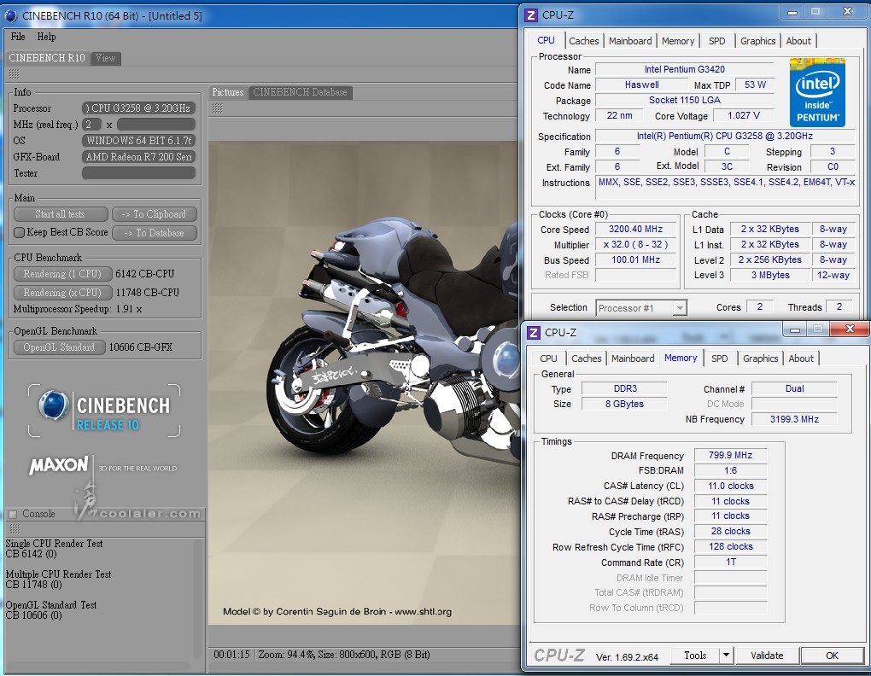Click the OS field showing WINDOWS 64 BIT
Image resolution: width=871 pixels, height=676 pixels.
tap(139, 141)
